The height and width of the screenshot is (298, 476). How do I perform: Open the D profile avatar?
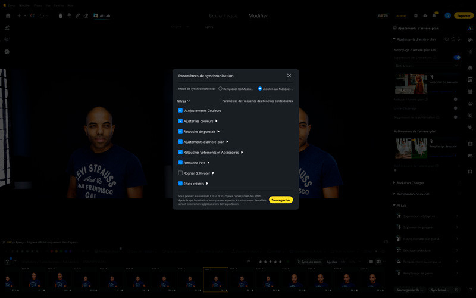pos(447,16)
